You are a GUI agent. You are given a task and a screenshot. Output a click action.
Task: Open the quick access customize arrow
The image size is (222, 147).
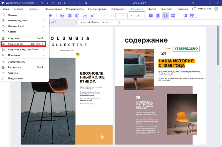click(86, 3)
